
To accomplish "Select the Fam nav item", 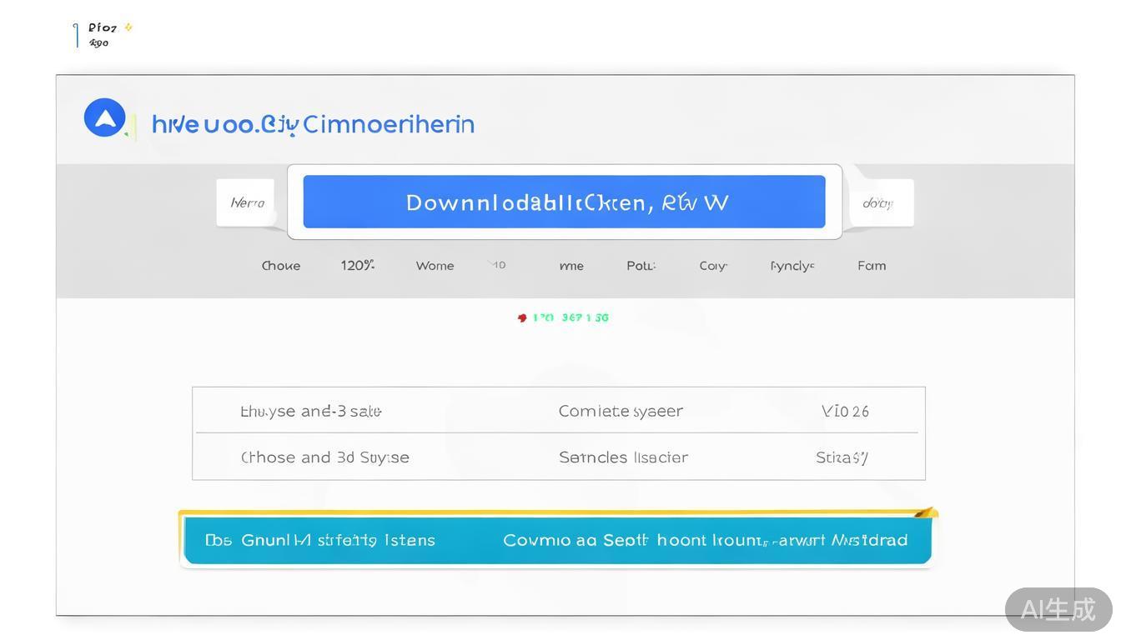I will coord(872,266).
